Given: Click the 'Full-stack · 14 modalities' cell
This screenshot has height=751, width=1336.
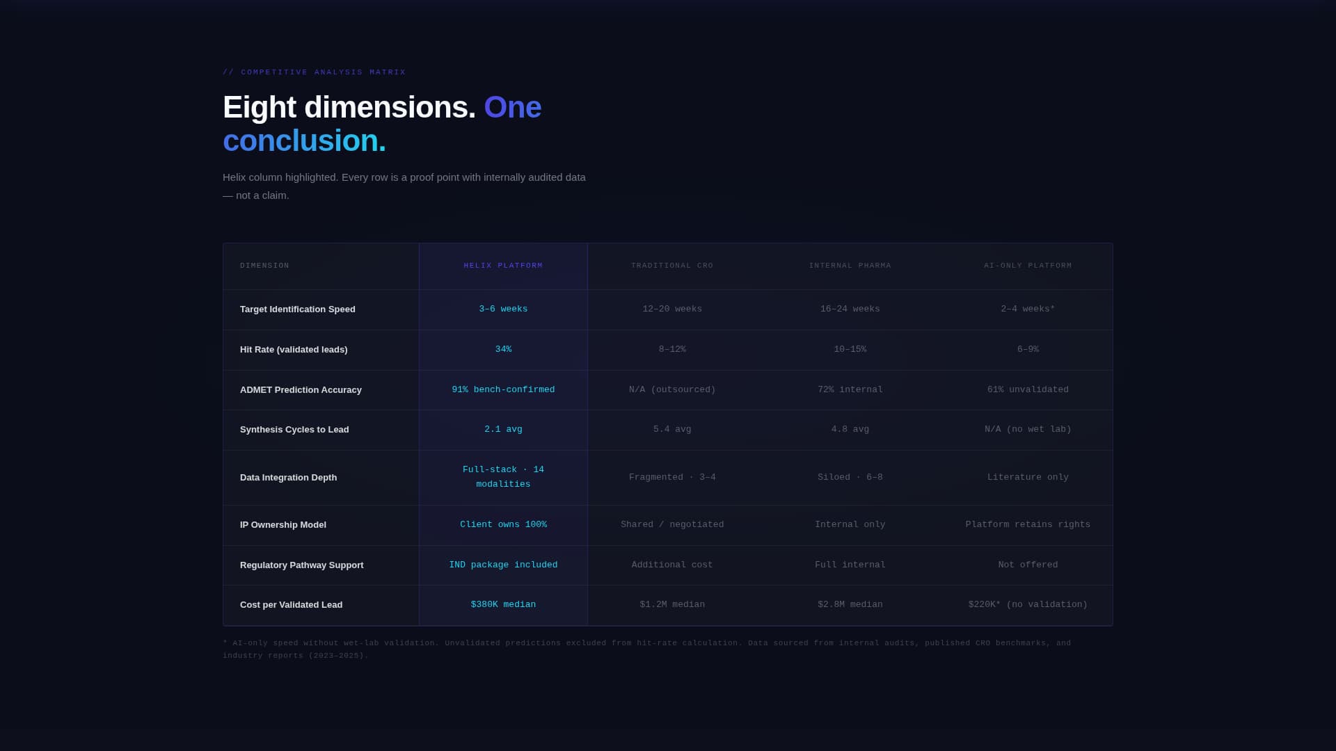Looking at the screenshot, I should pyautogui.click(x=503, y=477).
